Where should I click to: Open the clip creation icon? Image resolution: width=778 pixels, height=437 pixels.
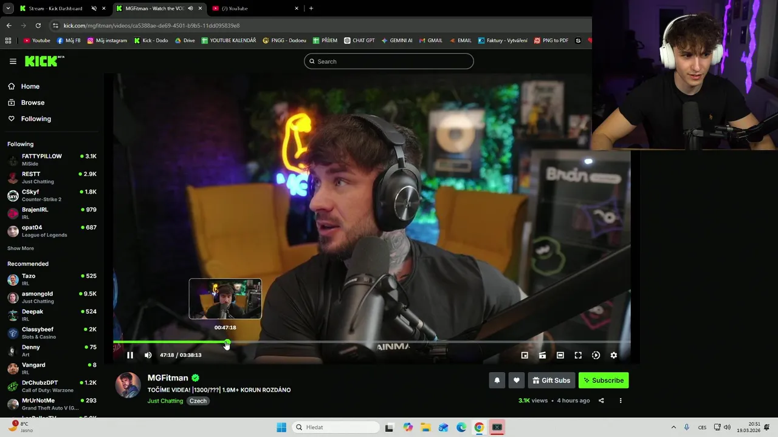(x=542, y=355)
